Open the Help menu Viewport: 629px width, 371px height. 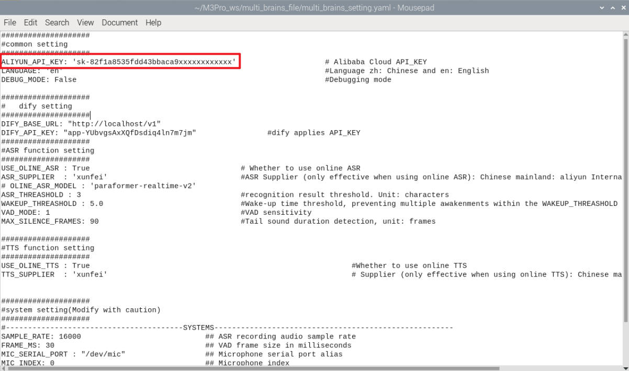153,22
